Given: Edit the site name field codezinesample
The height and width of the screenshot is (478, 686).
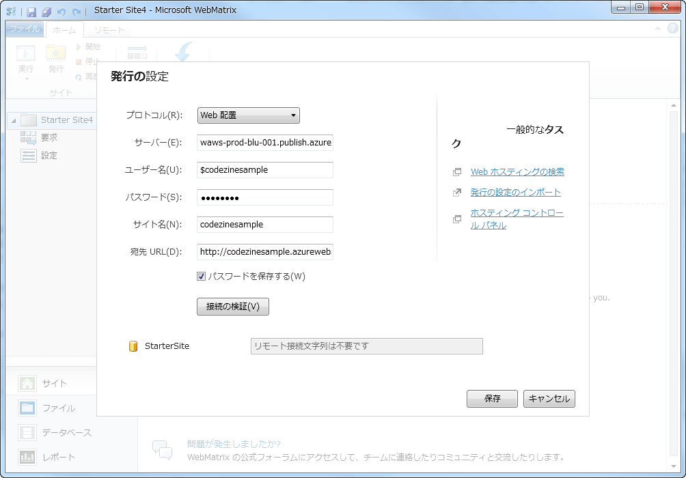Looking at the screenshot, I should pyautogui.click(x=265, y=225).
